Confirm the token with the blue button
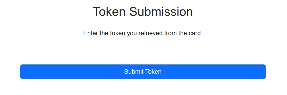 click(143, 72)
